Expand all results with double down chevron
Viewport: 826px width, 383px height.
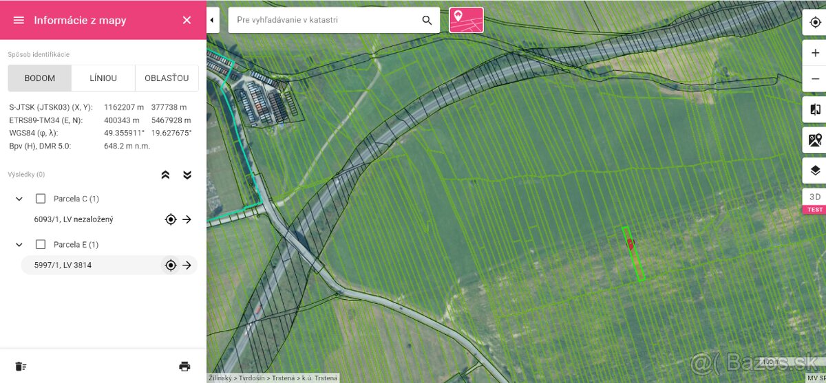[x=187, y=175]
